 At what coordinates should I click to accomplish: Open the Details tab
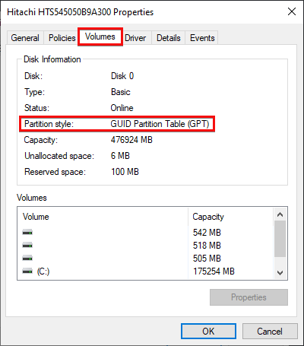coord(169,38)
